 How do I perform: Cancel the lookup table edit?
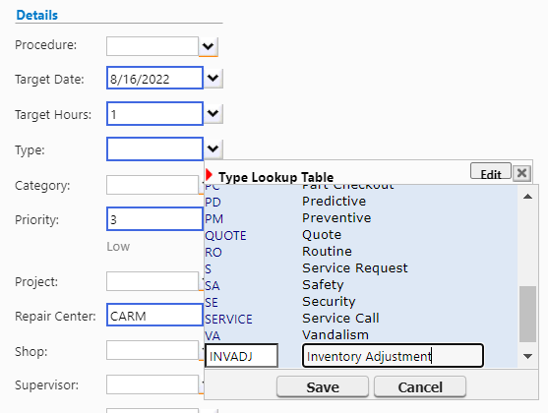pyautogui.click(x=420, y=386)
